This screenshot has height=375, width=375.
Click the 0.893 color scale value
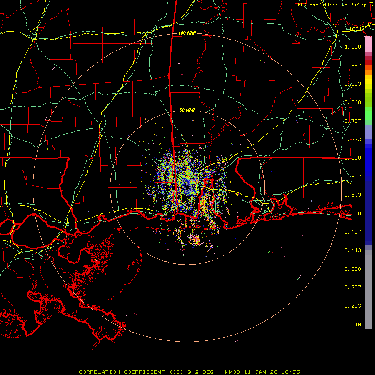(x=353, y=84)
